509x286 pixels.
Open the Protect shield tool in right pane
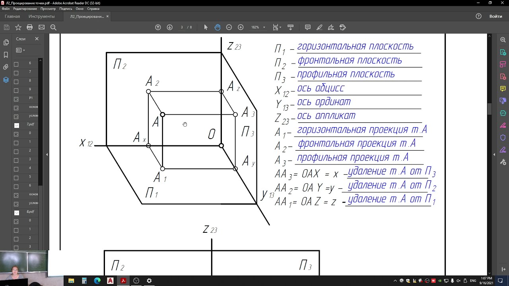[503, 137]
